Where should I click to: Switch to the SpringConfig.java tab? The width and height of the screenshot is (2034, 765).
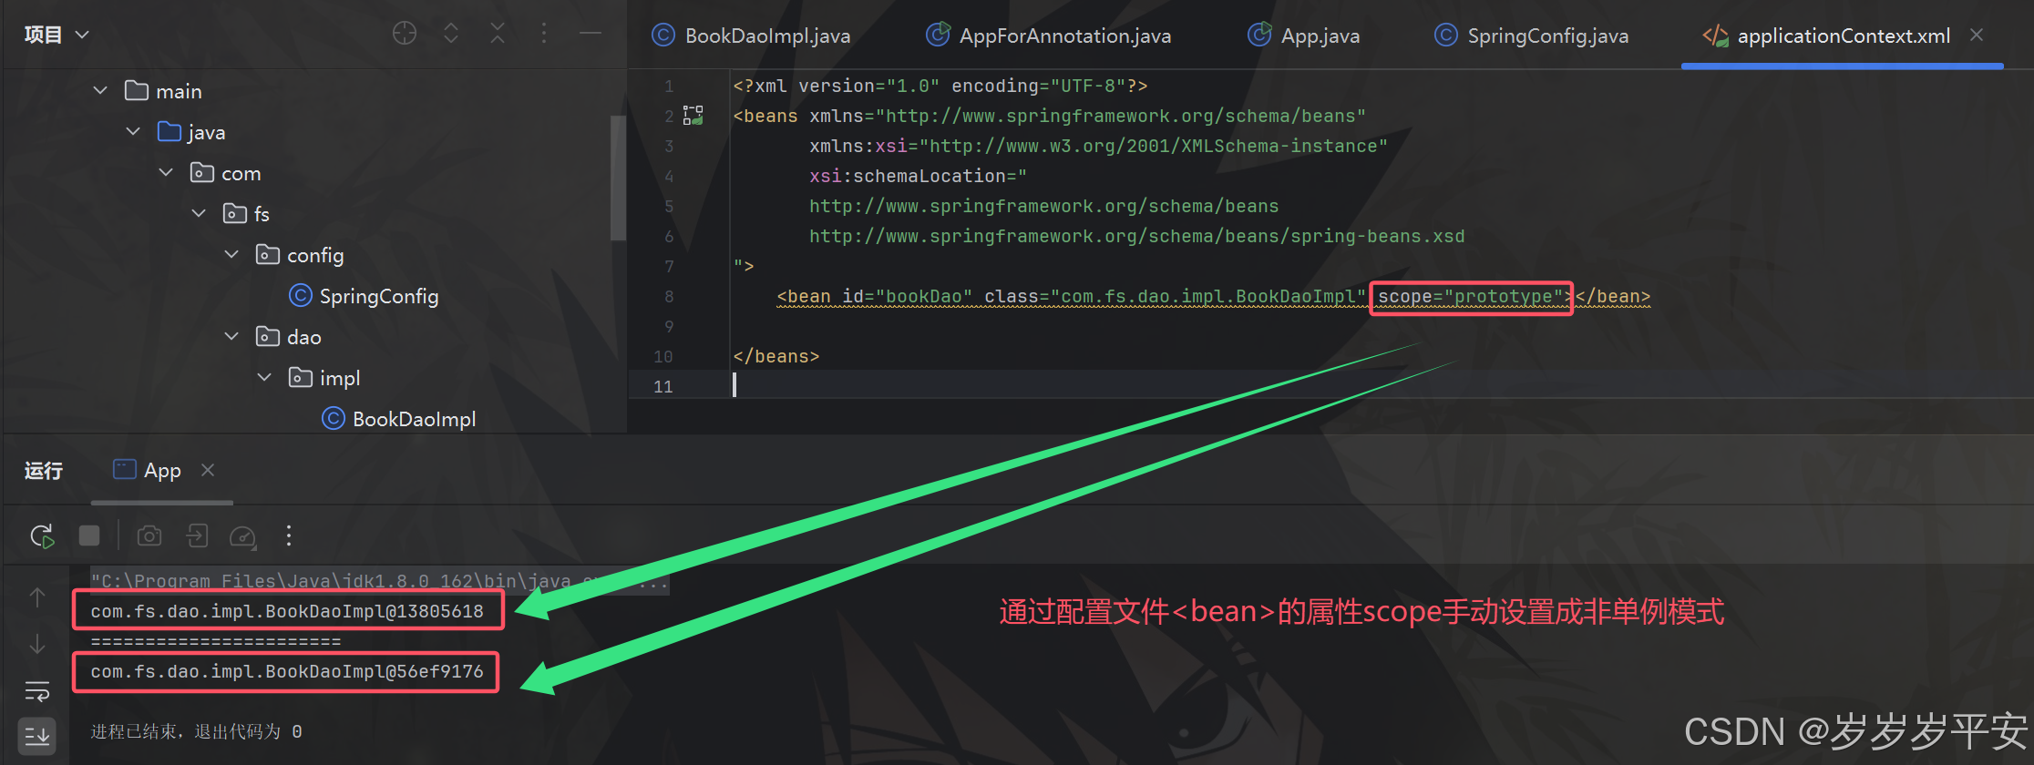1532,36
